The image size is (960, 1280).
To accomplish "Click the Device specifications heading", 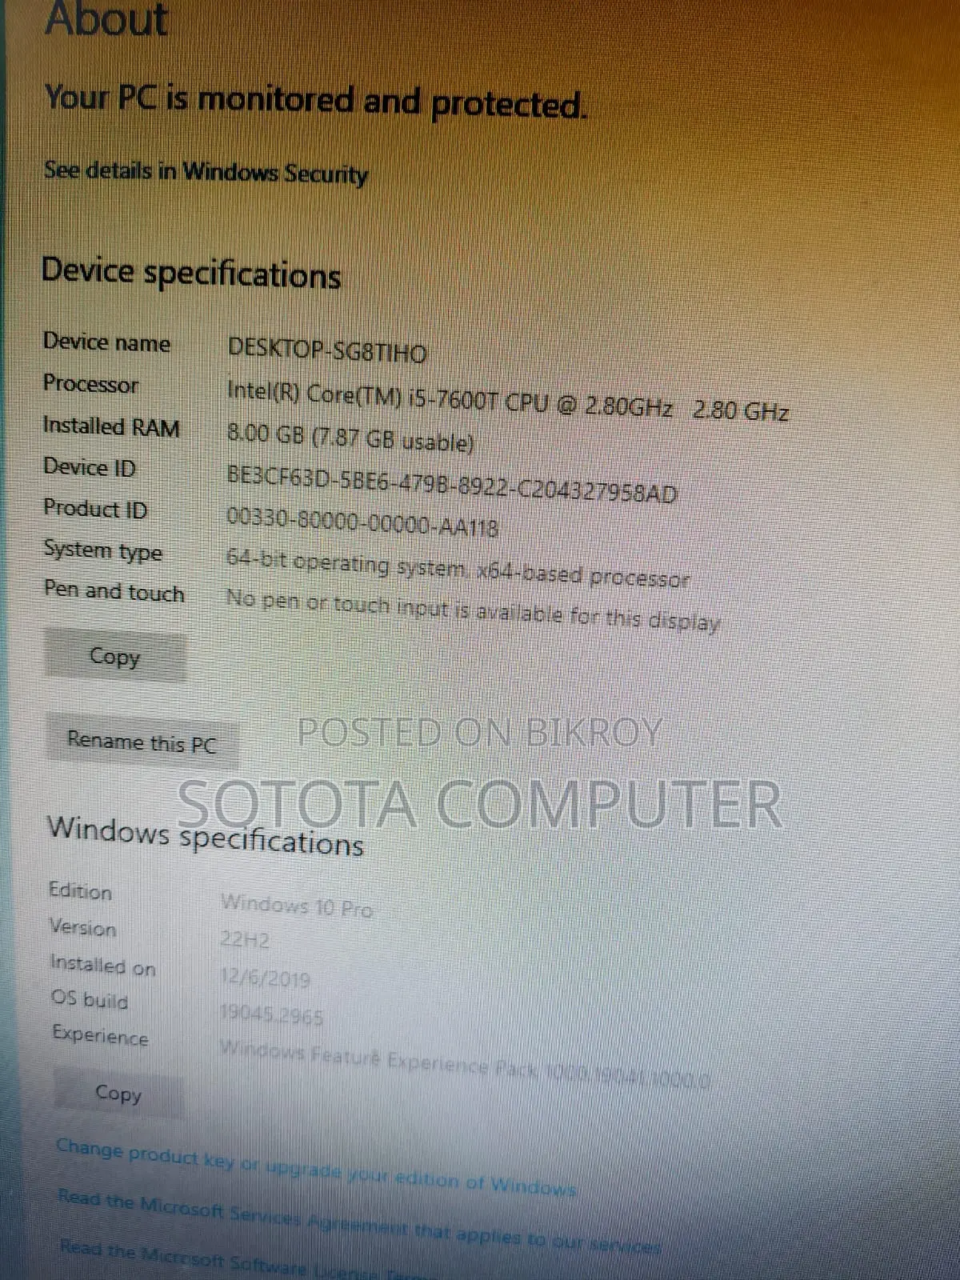I will (191, 274).
